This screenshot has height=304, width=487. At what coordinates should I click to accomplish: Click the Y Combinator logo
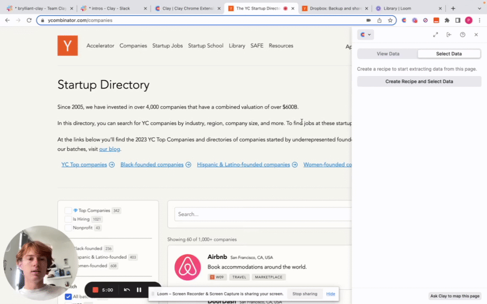pos(68,46)
